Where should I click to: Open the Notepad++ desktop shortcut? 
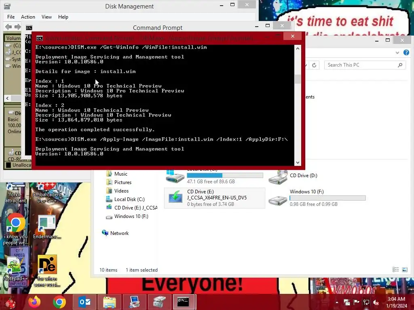point(15,268)
